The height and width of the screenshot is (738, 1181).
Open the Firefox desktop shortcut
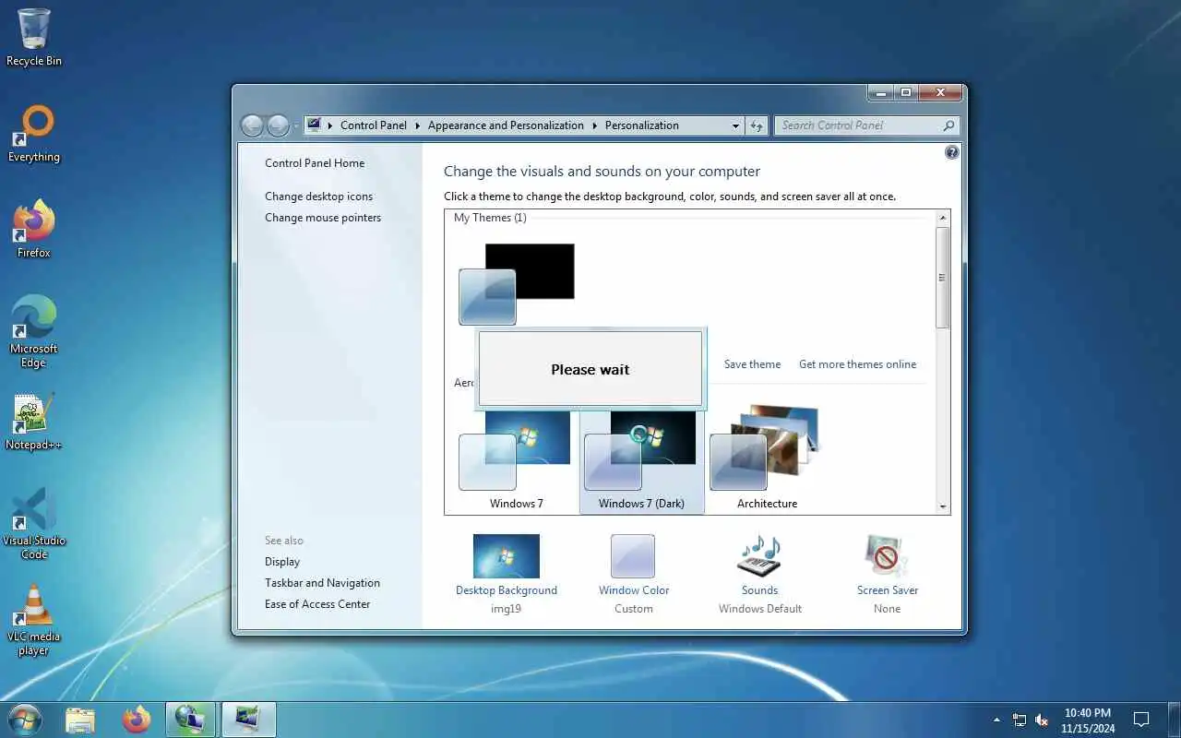pos(34,229)
